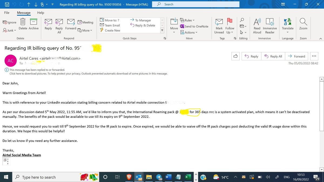Open the Select cursor dropdown in Editing
Screen dimensions: 324x182
coord(243,32)
